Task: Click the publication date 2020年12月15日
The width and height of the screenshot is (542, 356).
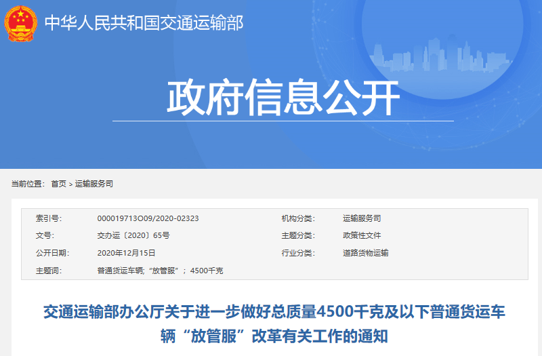Action: point(127,253)
